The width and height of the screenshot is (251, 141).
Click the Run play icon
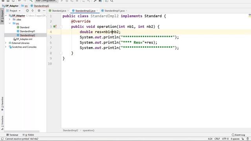pyautogui.click(x=62, y=1)
